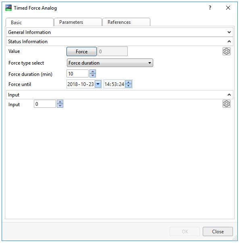Click the forced value field showing 0
The image size is (239, 243).
coord(112,51)
